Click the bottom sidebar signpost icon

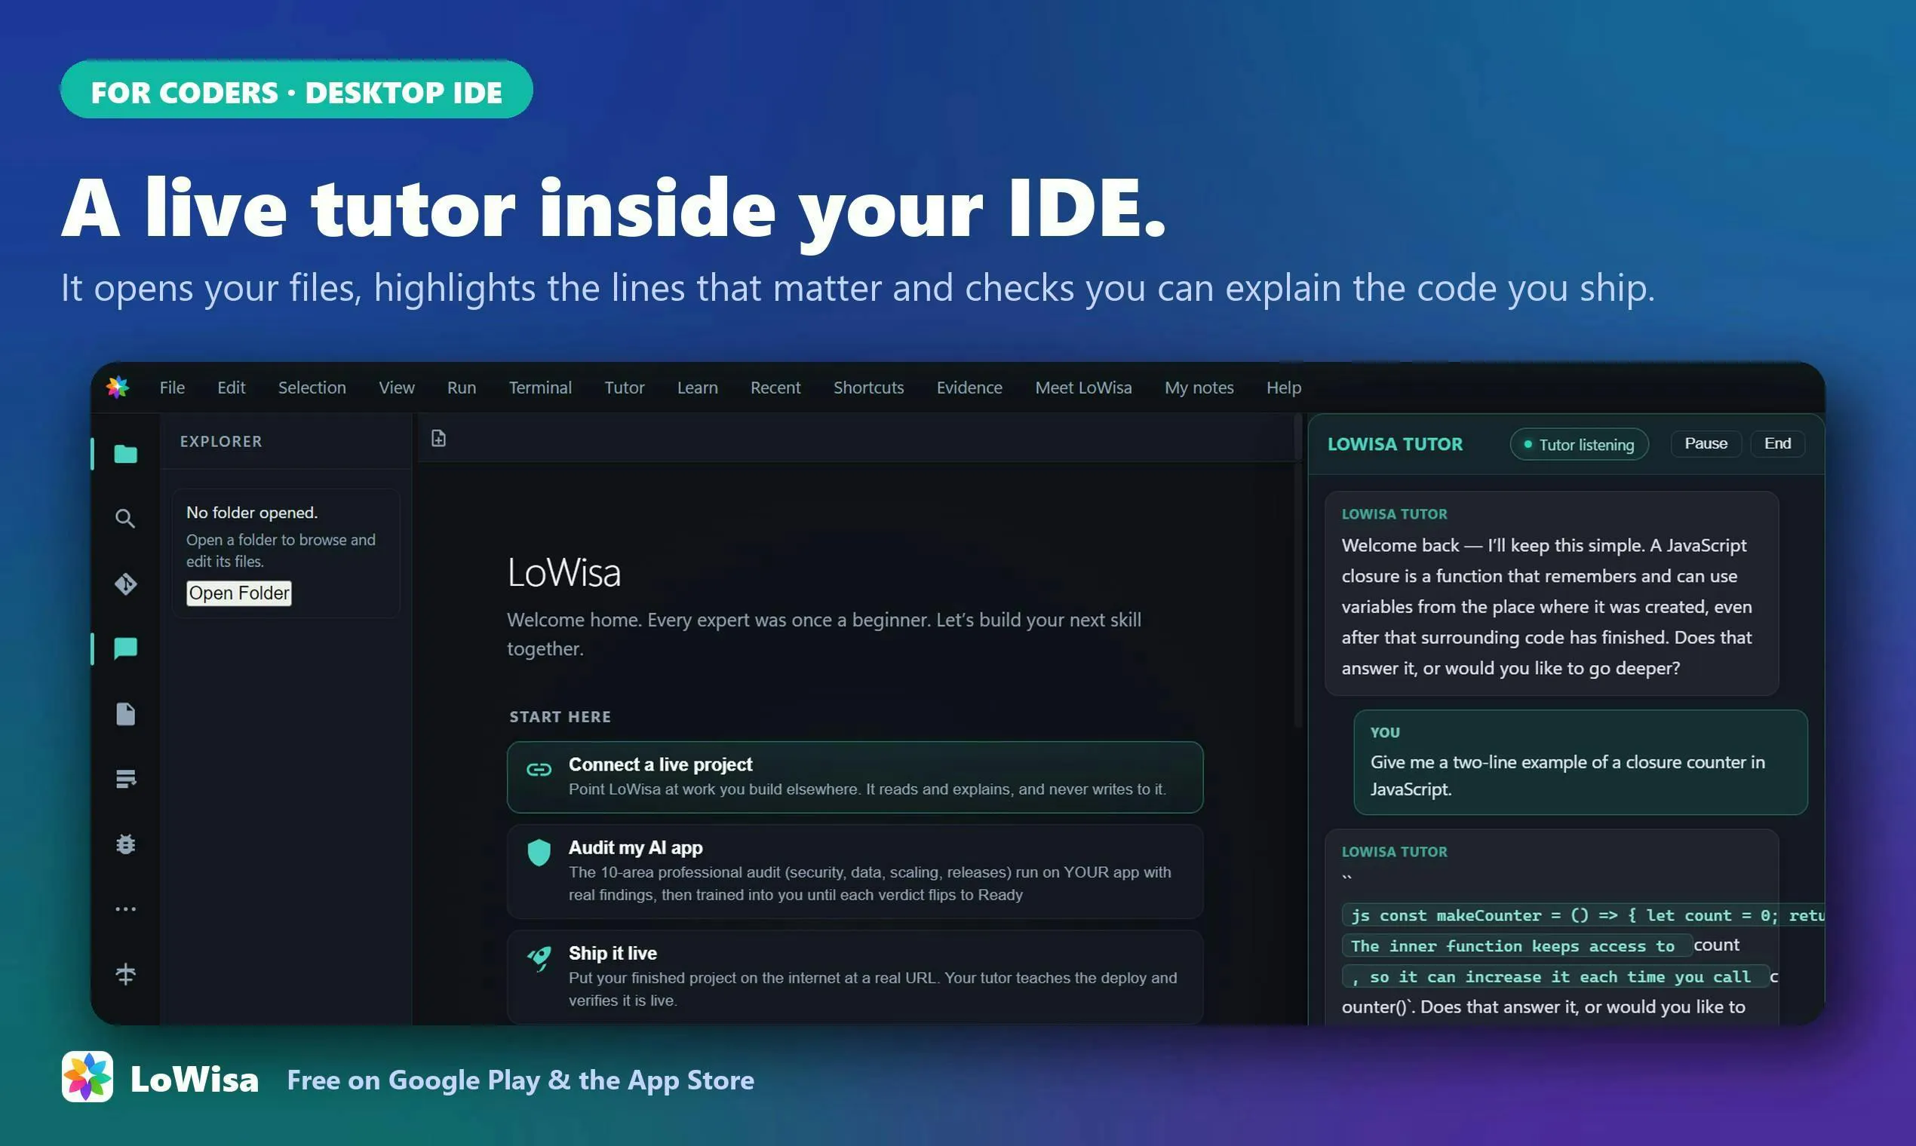(x=125, y=974)
